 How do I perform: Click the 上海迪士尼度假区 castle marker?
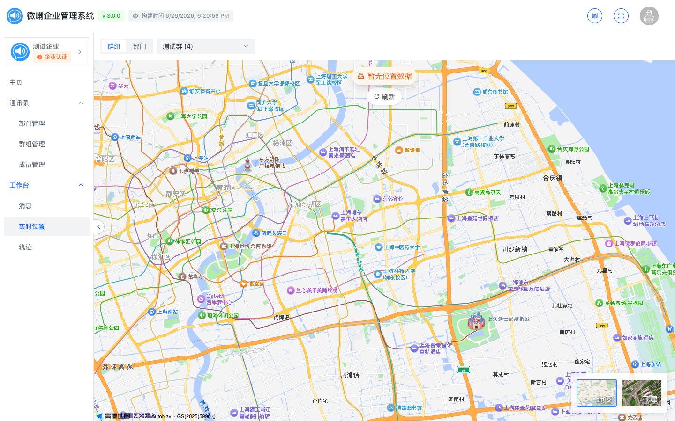click(476, 320)
